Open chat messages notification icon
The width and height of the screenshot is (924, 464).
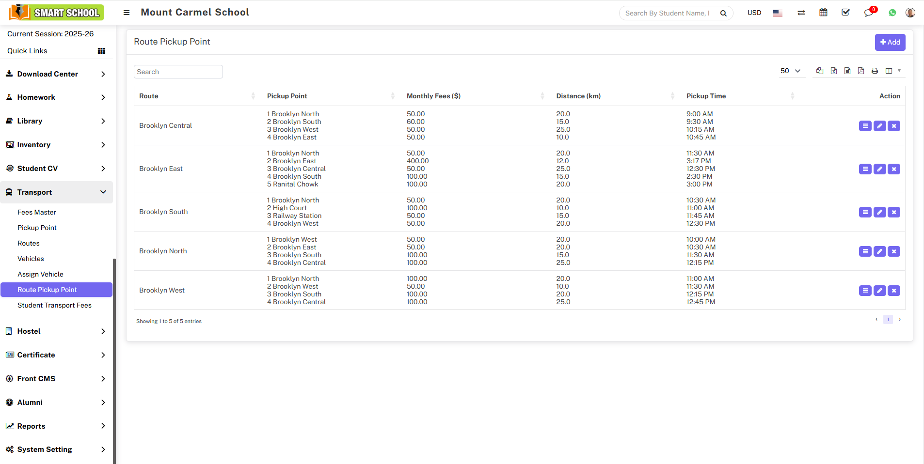click(x=868, y=13)
